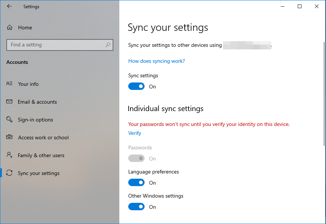Viewport: 326px width, 224px height.
Task: Select Sign-in options
Action: (x=35, y=120)
